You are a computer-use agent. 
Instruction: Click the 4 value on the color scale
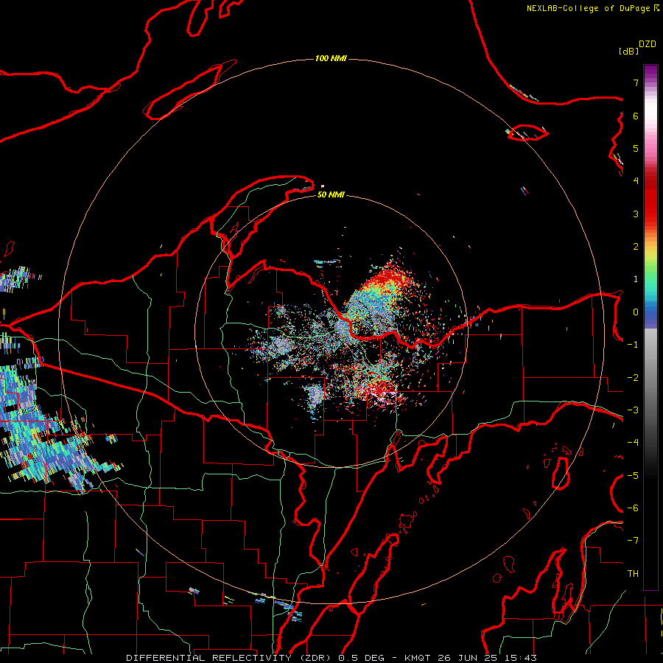click(x=636, y=181)
